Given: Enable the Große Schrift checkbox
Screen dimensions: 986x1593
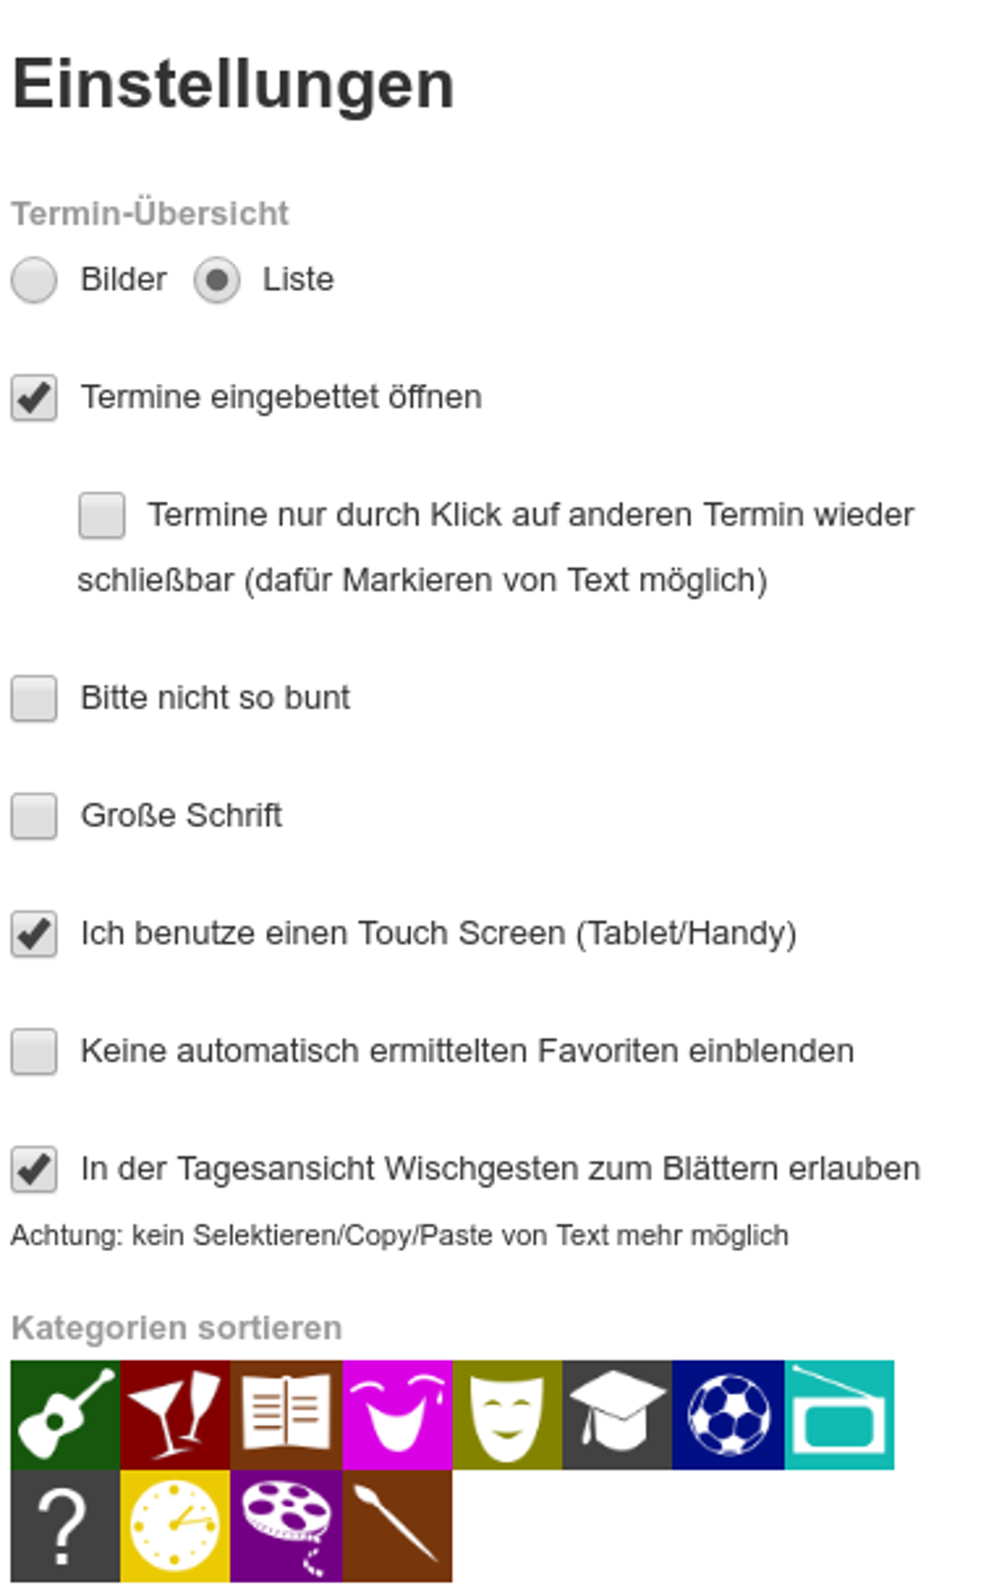Looking at the screenshot, I should click(x=34, y=817).
